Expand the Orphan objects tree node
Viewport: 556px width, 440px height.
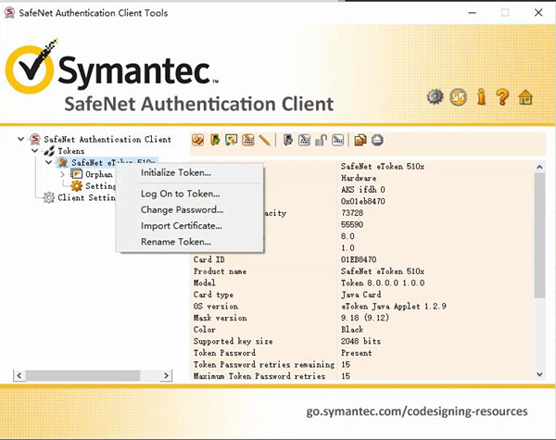[x=62, y=174]
